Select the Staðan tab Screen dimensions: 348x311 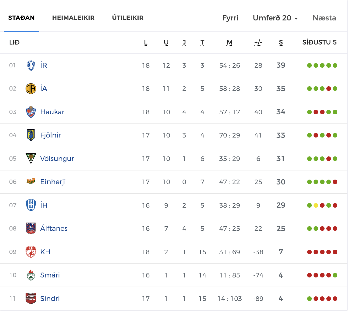[x=21, y=18]
